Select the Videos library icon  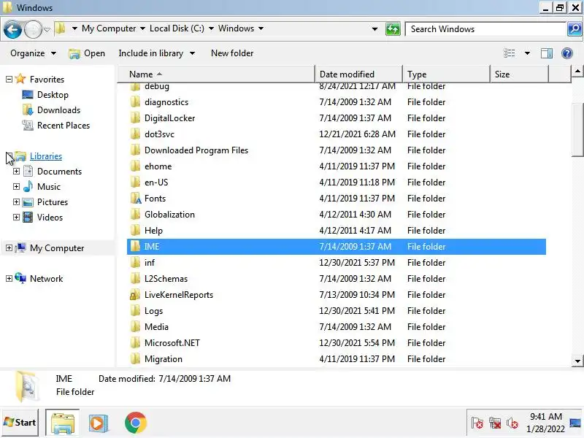click(x=28, y=217)
